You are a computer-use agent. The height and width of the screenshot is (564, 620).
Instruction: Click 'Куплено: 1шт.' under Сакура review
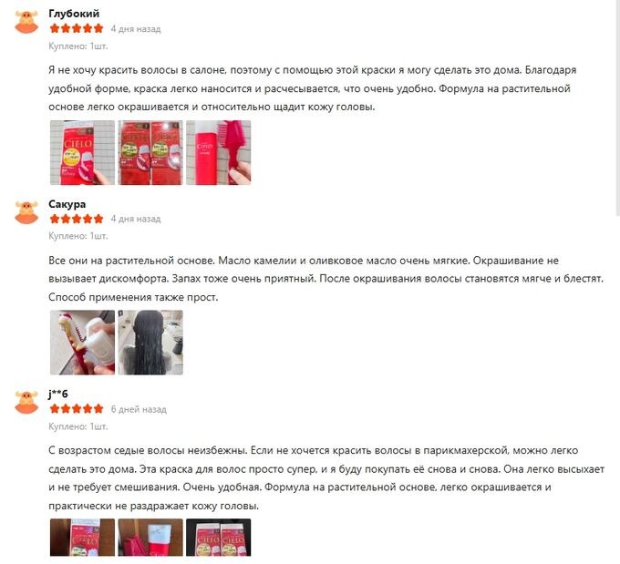point(78,236)
